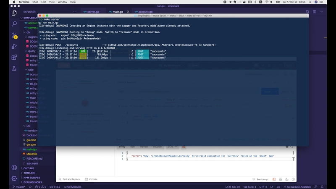The image size is (336, 189).
Task: Click the Accounts icon in activity bar
Action: (14, 167)
